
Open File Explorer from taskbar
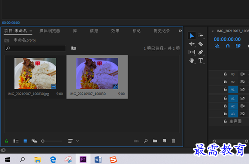(38, 160)
